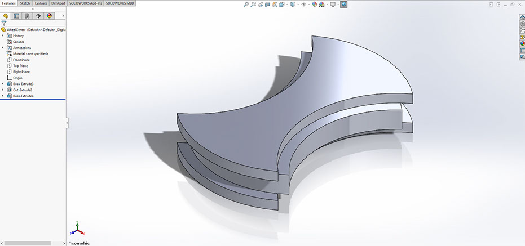
Task: Open the Appearances task pane icon
Action: [x=522, y=44]
